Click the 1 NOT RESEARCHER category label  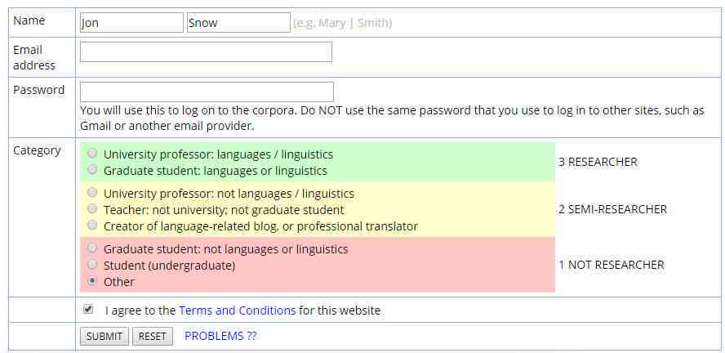[612, 265]
